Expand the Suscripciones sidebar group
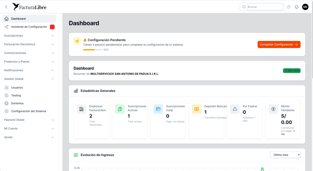313x171 pixels. (29, 36)
